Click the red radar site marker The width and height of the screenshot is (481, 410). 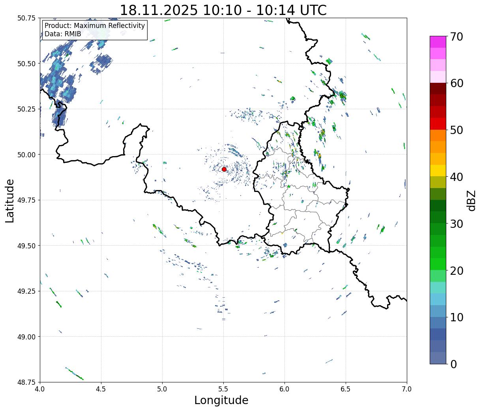click(x=224, y=169)
